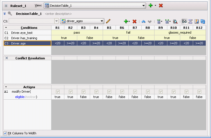Move down with the gray down arrow
Image resolution: width=211 pixels, height=138 pixels.
[149, 22]
